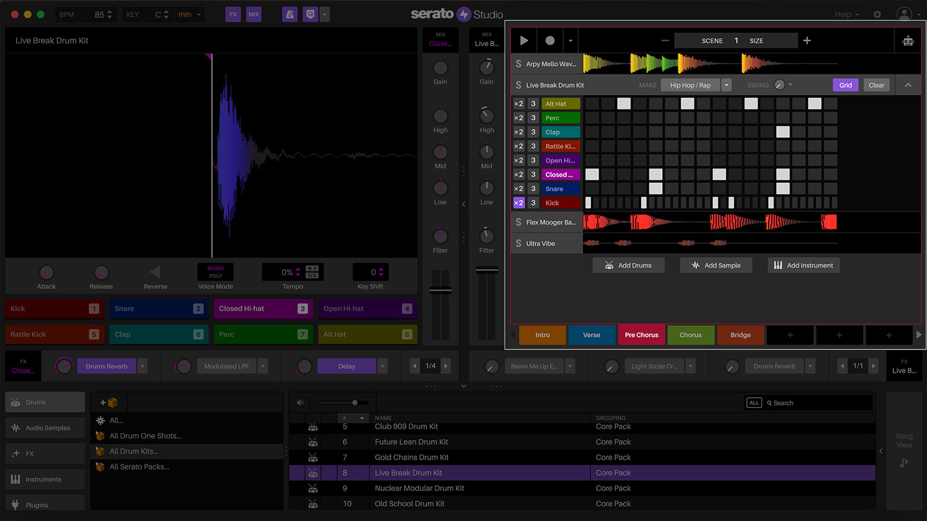The height and width of the screenshot is (521, 927).
Task: Click the Add Drums button
Action: [629, 265]
